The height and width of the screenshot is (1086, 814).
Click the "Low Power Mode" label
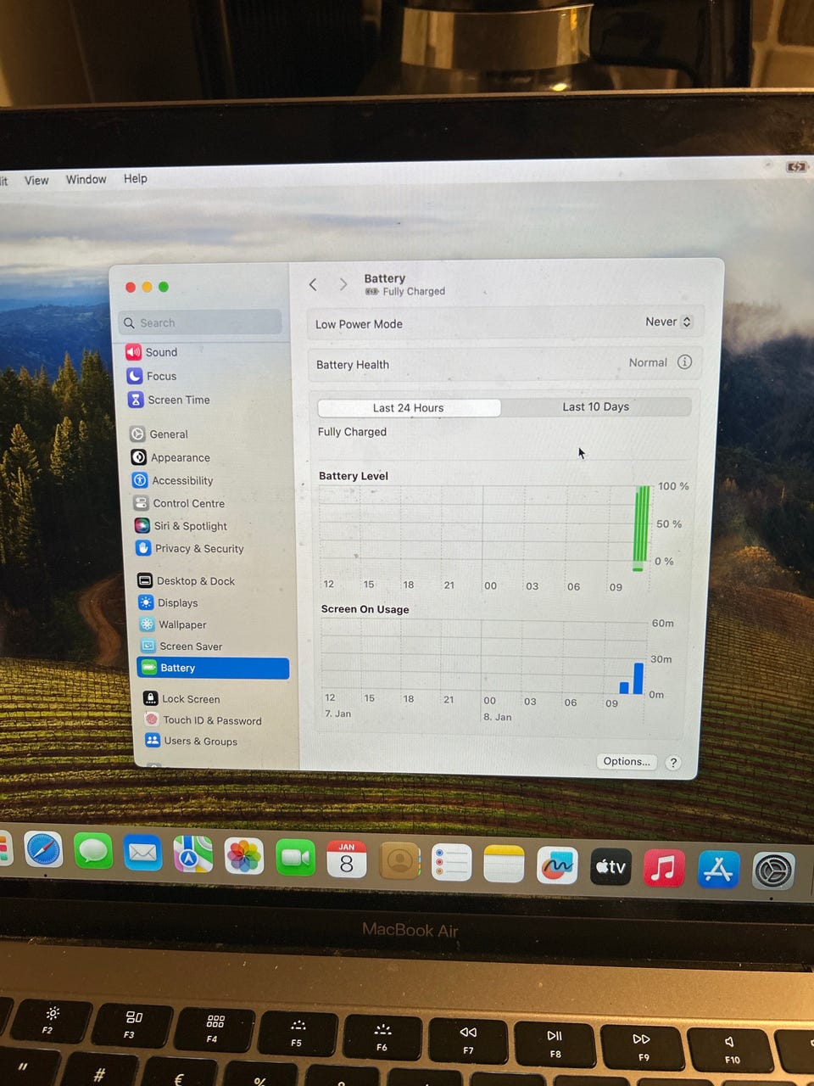[x=359, y=323]
